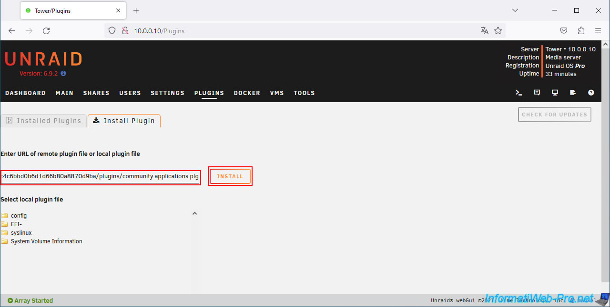Reload the page in the browser

point(46,30)
